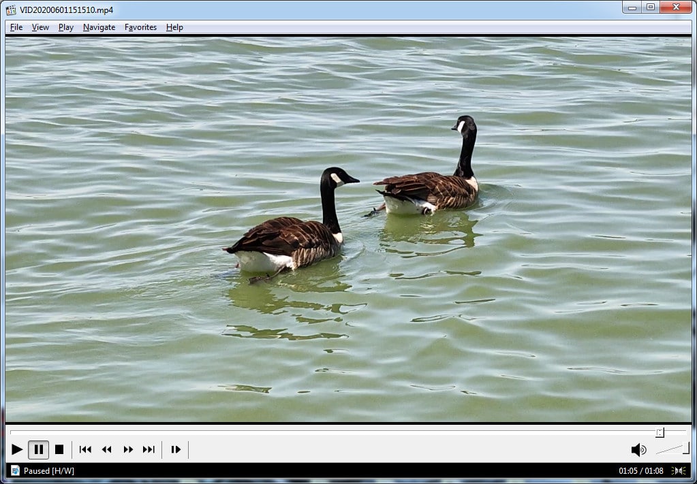Click the Pause button

click(39, 449)
